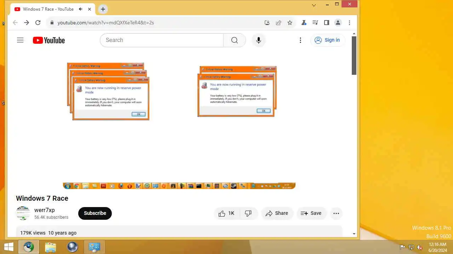Focus the YouTube Search field

(162, 40)
